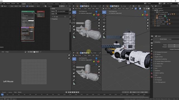Open Material properties tab icon

[x=152, y=73]
